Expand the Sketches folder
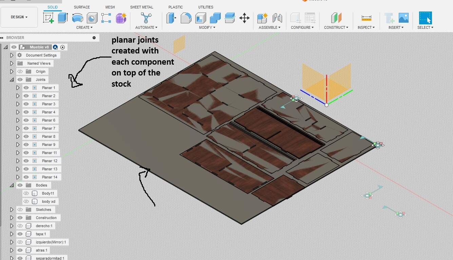Image resolution: width=453 pixels, height=260 pixels. point(12,210)
